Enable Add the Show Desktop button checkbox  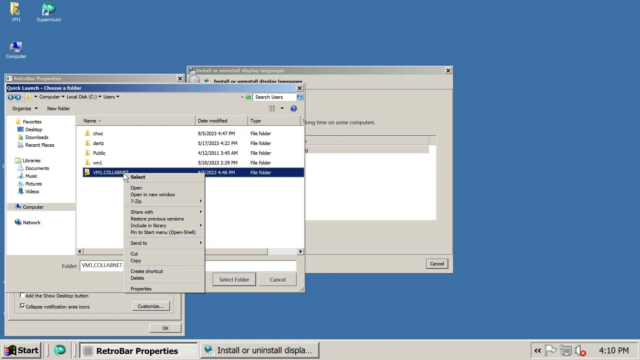point(22,295)
